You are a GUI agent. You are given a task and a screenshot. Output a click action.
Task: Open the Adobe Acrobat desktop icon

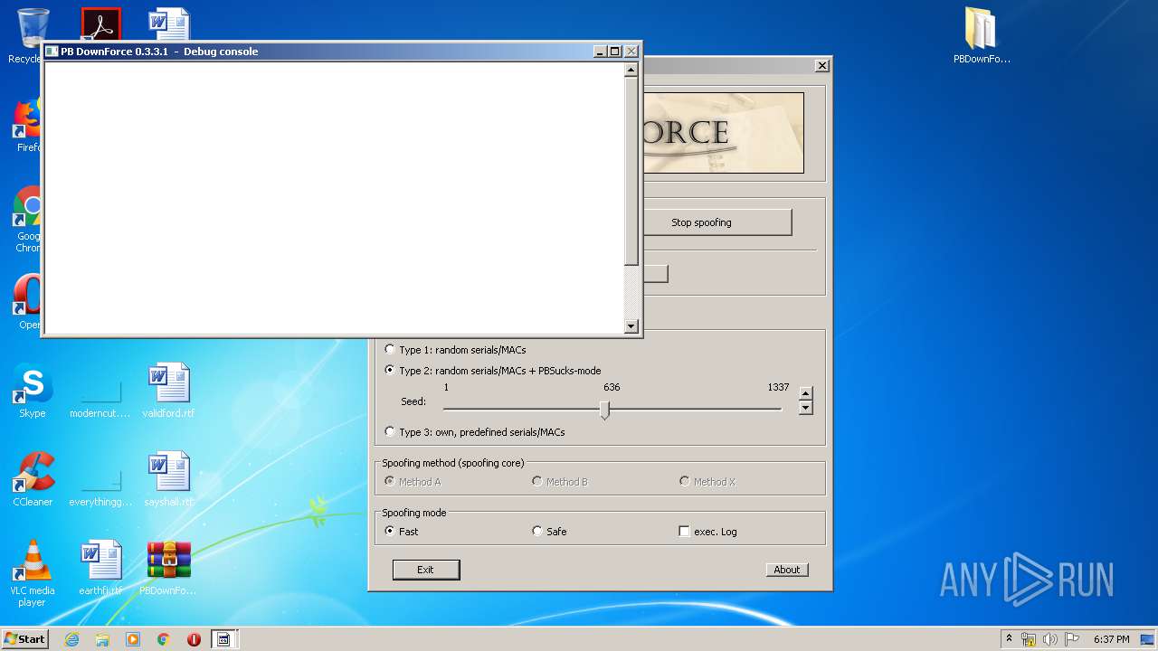(x=100, y=24)
